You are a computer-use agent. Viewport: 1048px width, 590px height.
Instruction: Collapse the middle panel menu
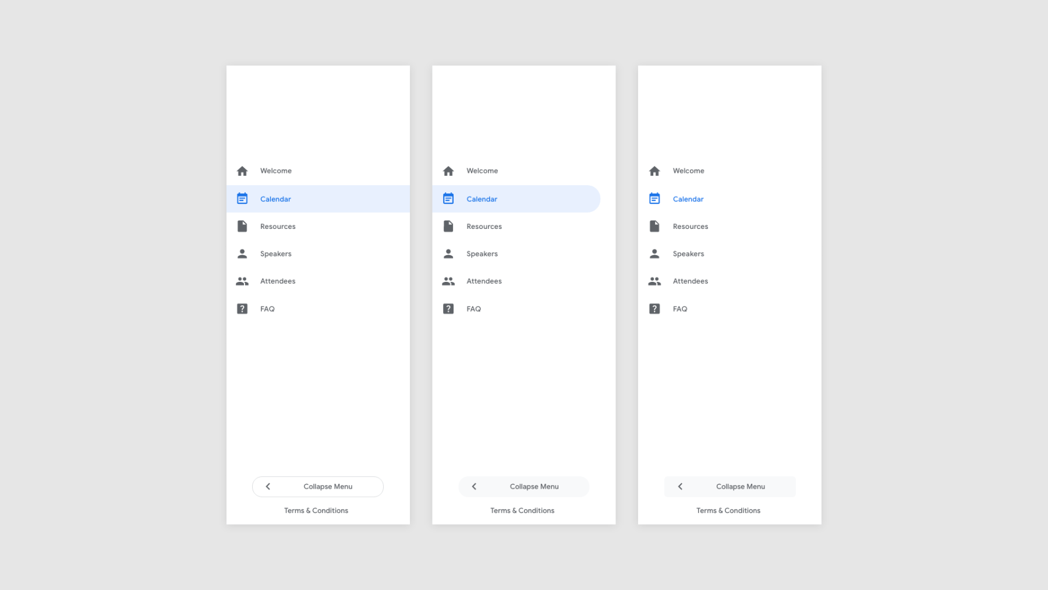click(x=523, y=486)
